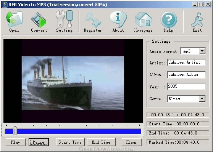213x152 pixels.
Task: Click the Titanic video preview area
Action: (x=73, y=83)
